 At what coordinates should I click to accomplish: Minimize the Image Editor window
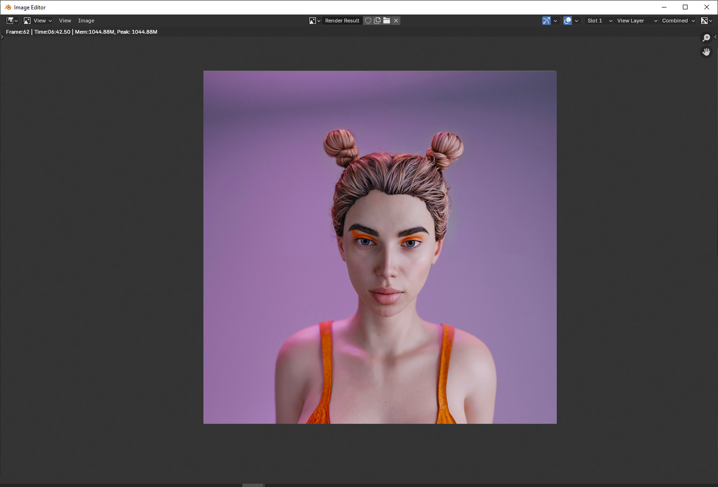[x=664, y=7]
